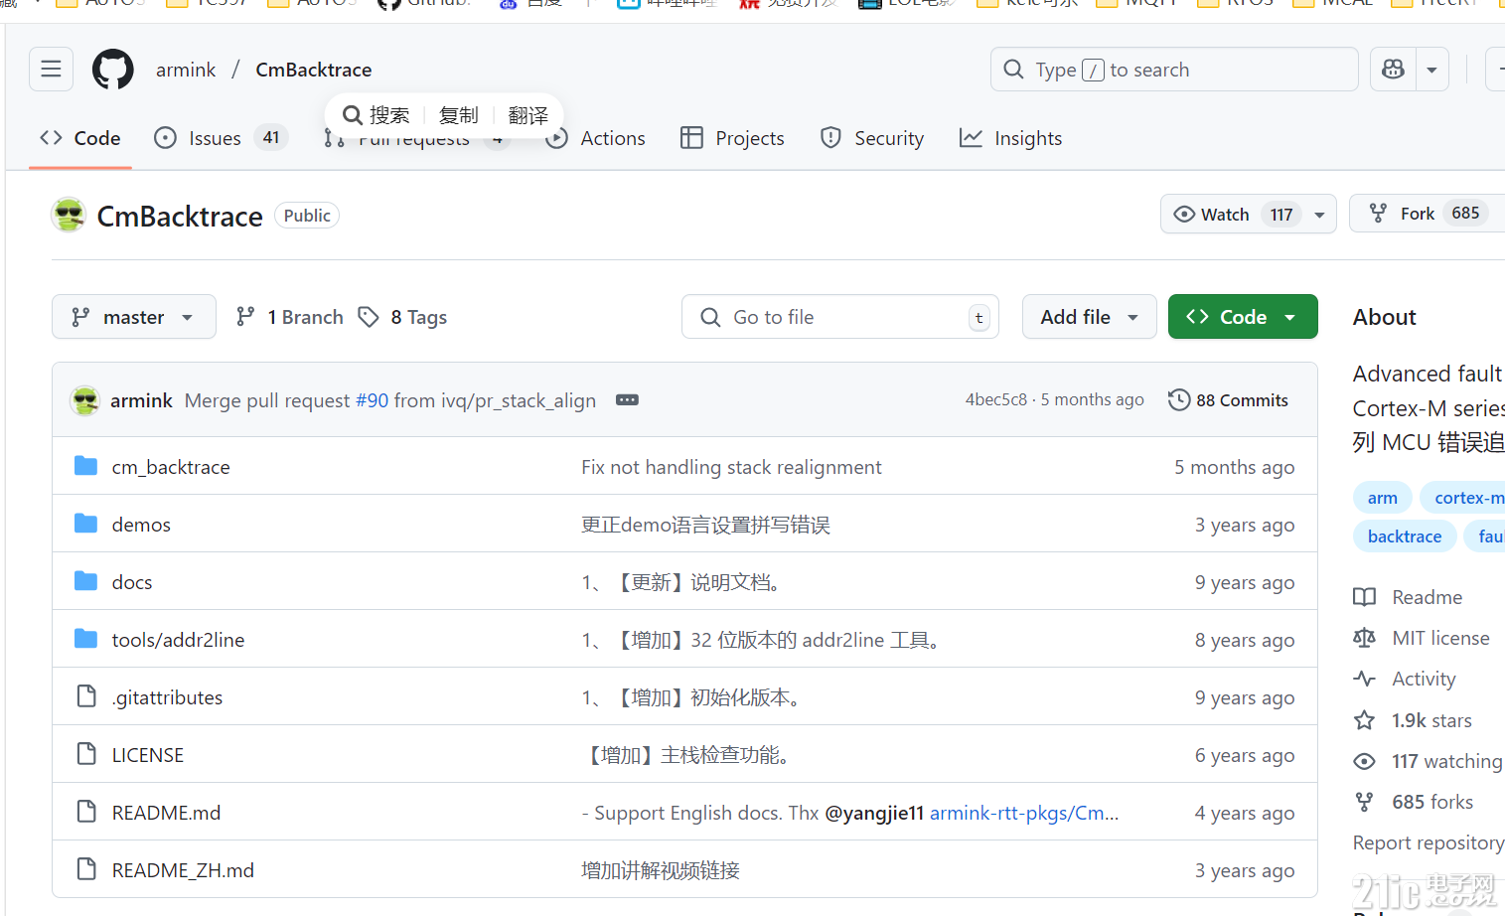Screen dimensions: 1505x916
Task: View the 1.9k stars link
Action: 1414,720
